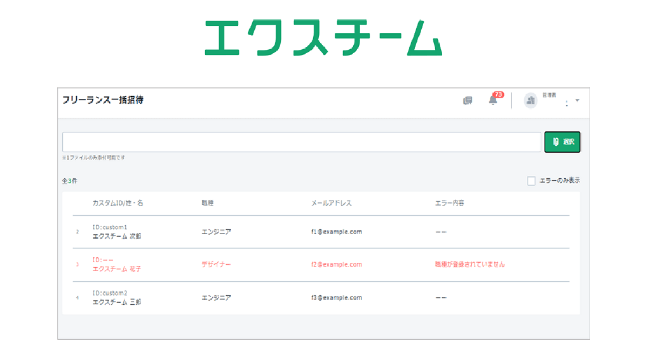648x340 pixels.
Task: Select the エクスチーム 三郎 row
Action: tap(117, 302)
